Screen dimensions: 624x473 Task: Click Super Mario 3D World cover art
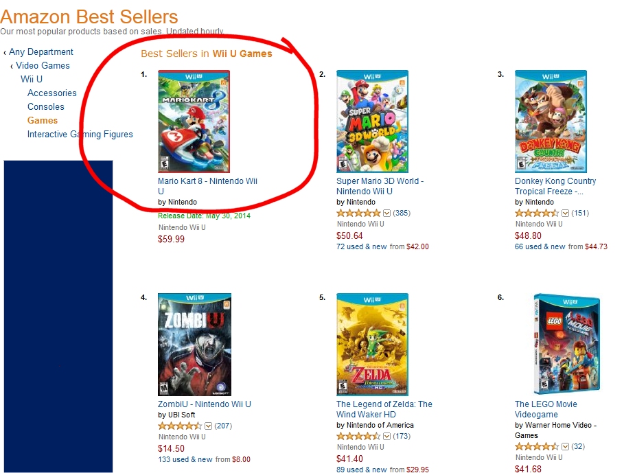coord(372,122)
